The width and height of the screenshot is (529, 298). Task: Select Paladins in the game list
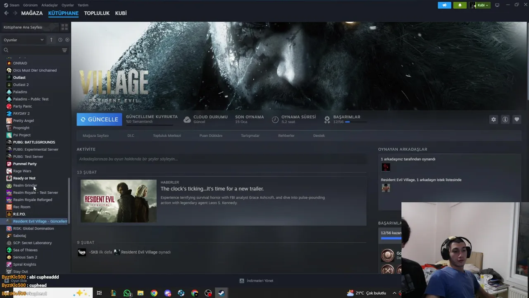coord(20,92)
